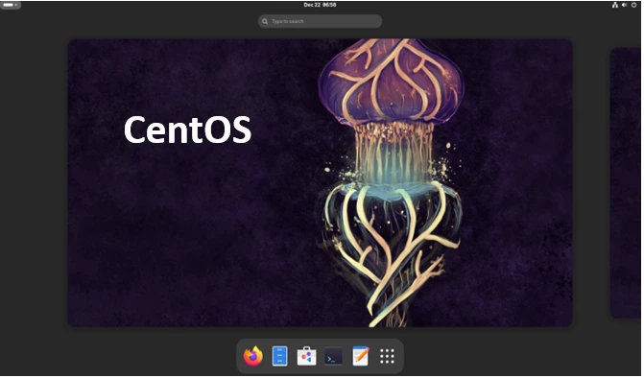Click the volume speaker icon
Screen dimensions: 644x378
[625, 5]
